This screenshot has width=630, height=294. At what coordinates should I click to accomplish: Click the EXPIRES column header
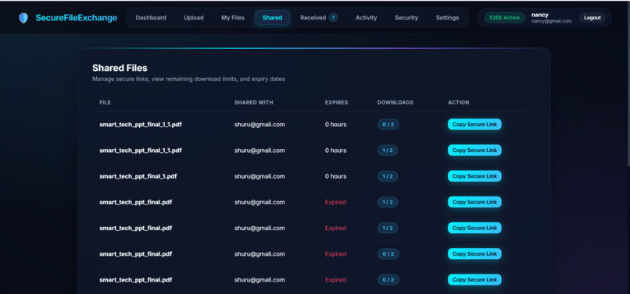pyautogui.click(x=336, y=102)
